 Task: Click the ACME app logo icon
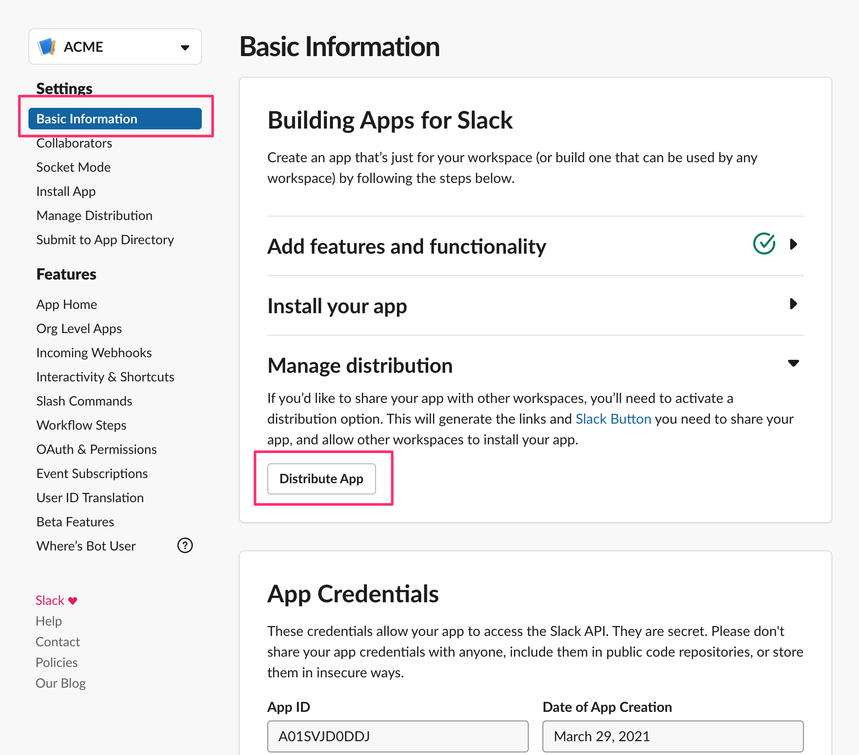47,47
